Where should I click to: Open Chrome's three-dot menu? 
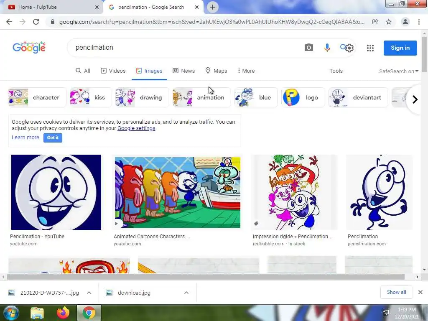point(419,22)
